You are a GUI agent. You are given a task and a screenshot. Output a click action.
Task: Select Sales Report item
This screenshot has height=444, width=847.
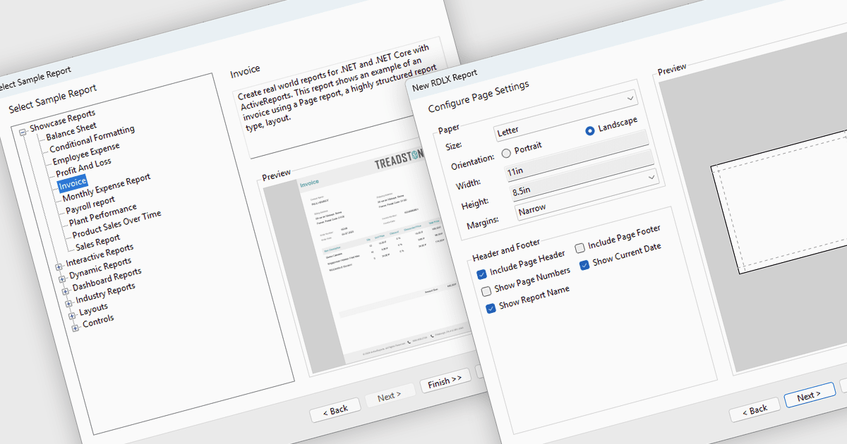[x=97, y=242]
